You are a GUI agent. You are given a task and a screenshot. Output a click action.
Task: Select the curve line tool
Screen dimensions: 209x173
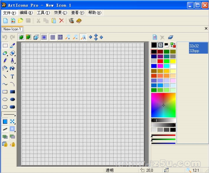(x=5, y=84)
